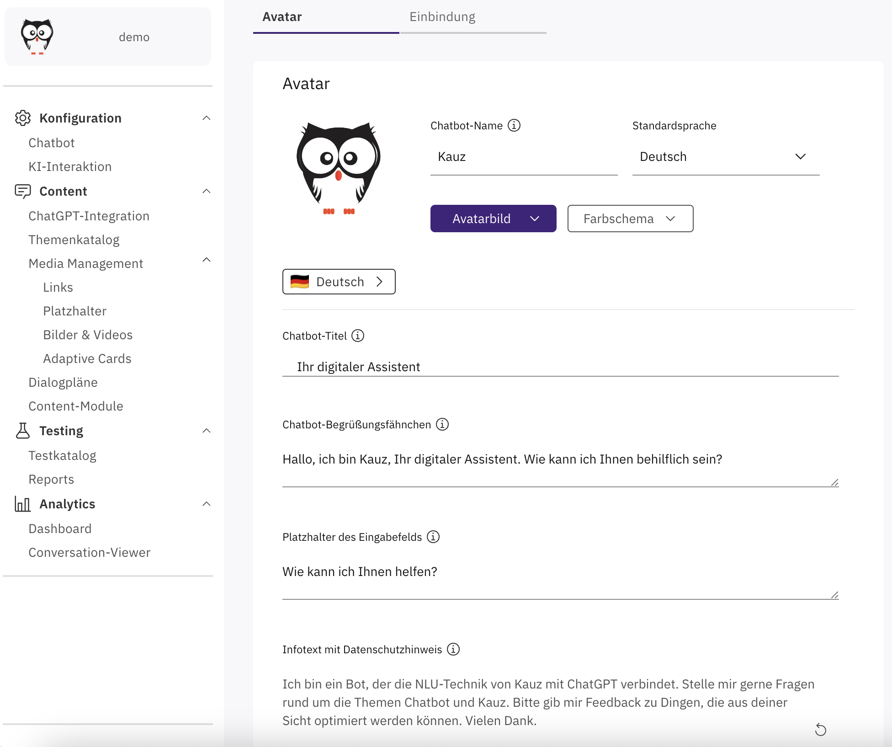Click the Analytics section heading
892x747 pixels.
(67, 504)
